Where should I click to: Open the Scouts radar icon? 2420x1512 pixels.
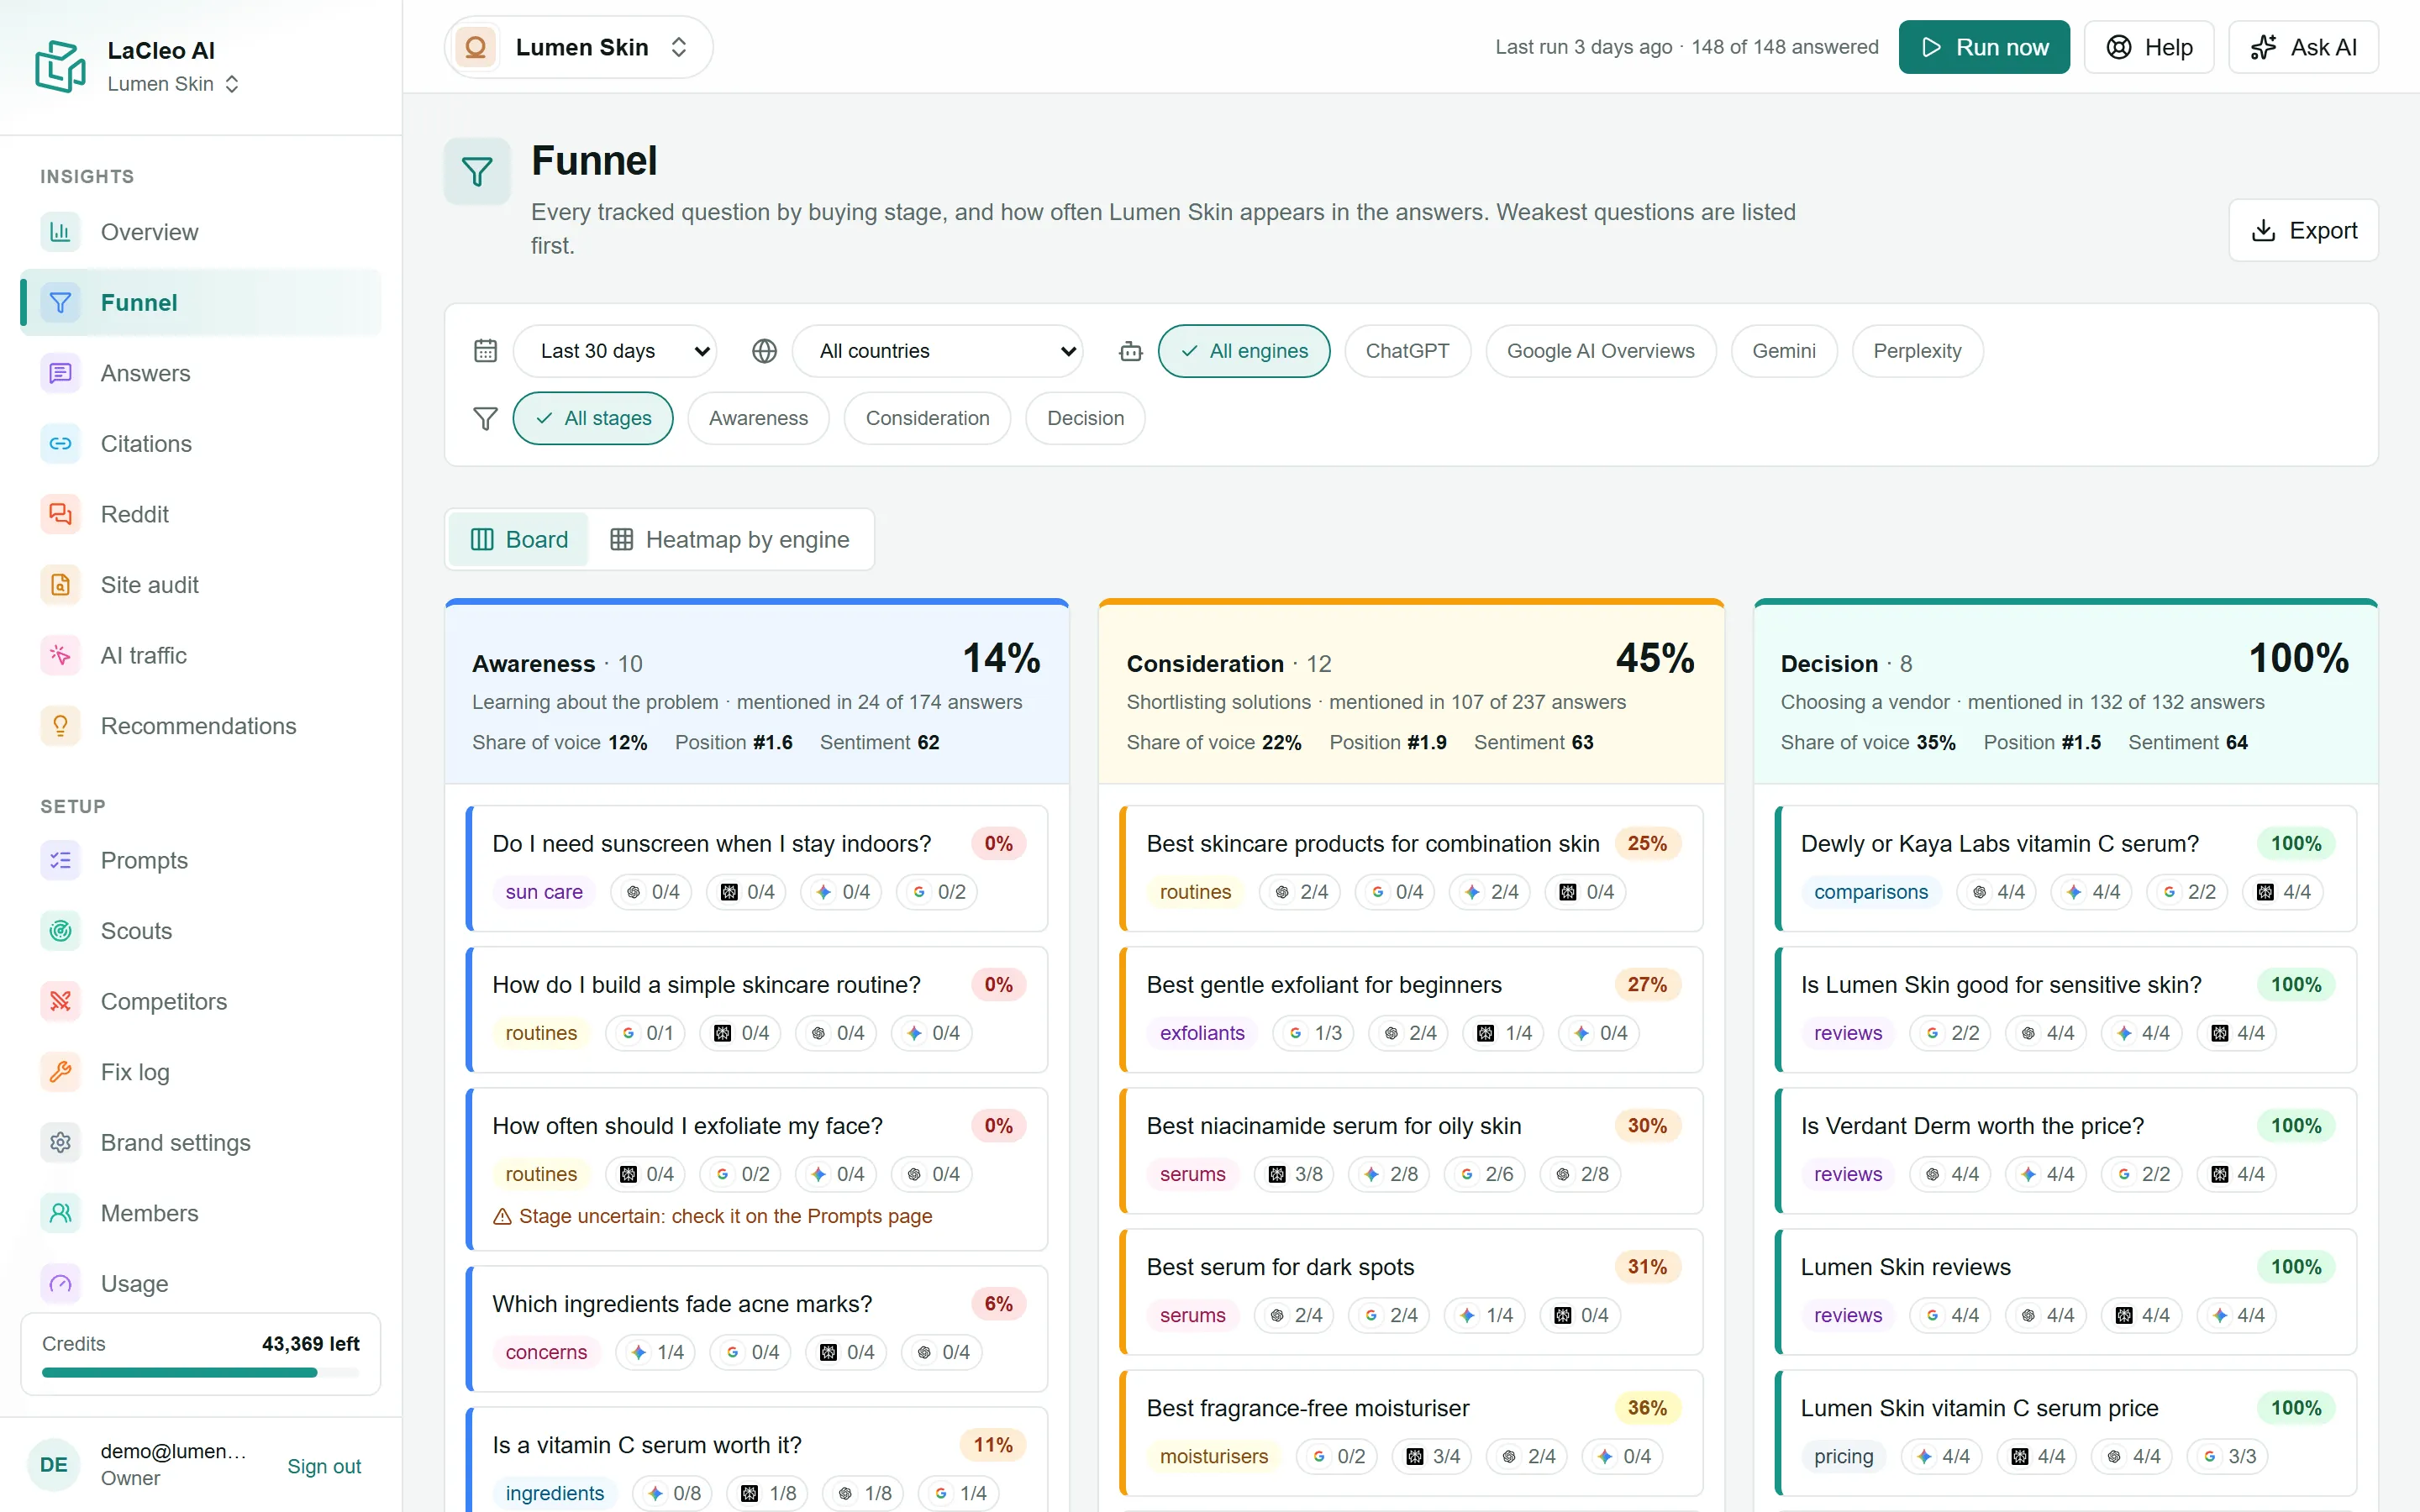(60, 931)
